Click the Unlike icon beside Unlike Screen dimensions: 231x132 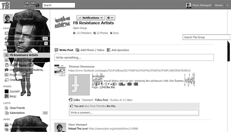click(70, 100)
